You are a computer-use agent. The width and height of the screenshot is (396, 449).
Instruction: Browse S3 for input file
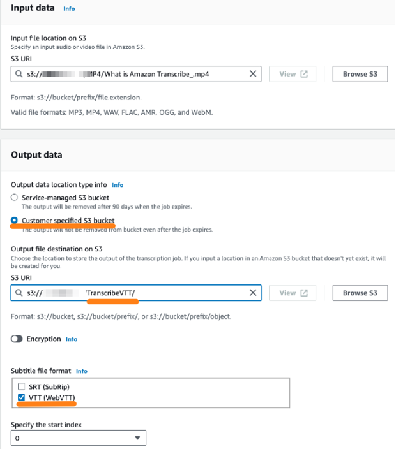(x=360, y=74)
